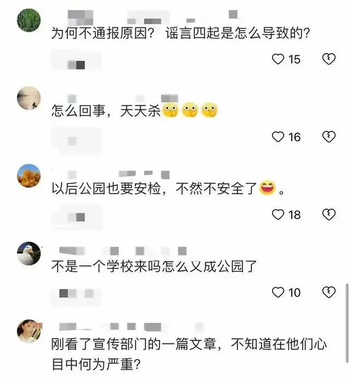This screenshot has height=377, width=351.
Task: Open the woman portrait profile avatar
Action: (29, 332)
